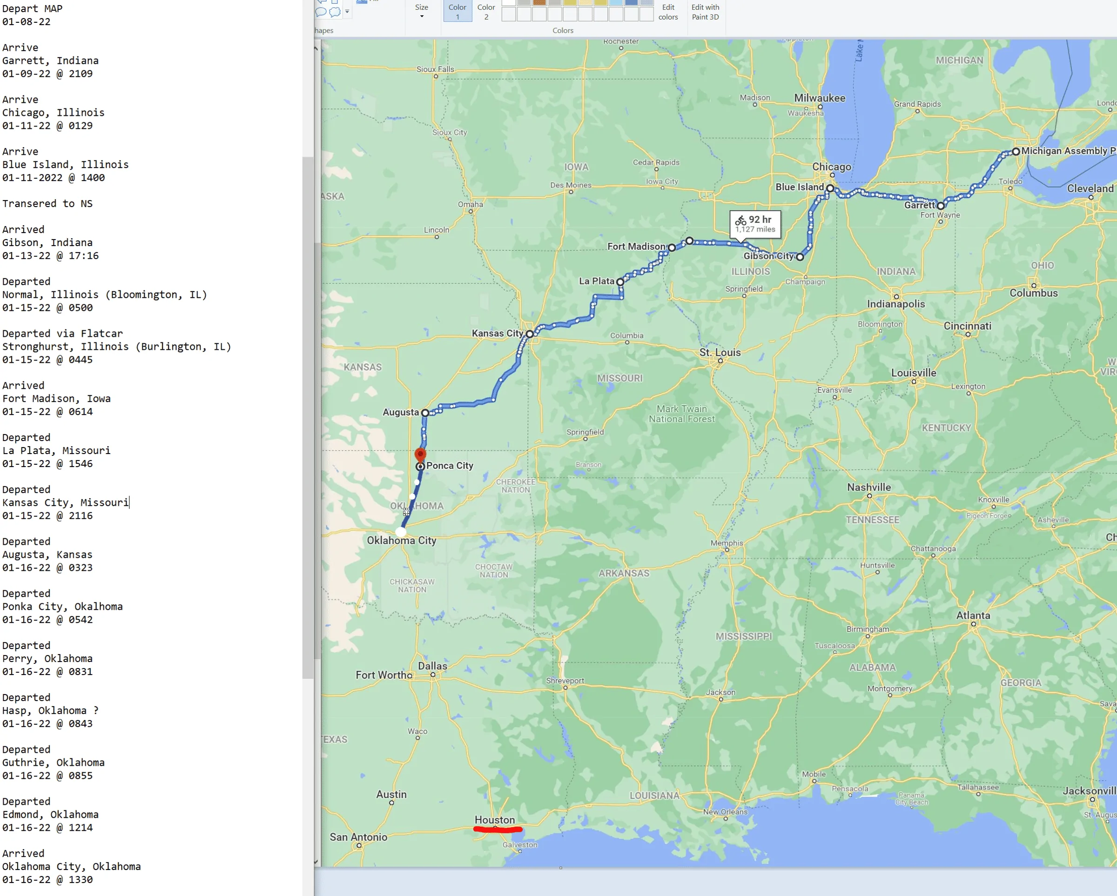
Task: Click the Dallas label on the map
Action: pos(432,666)
